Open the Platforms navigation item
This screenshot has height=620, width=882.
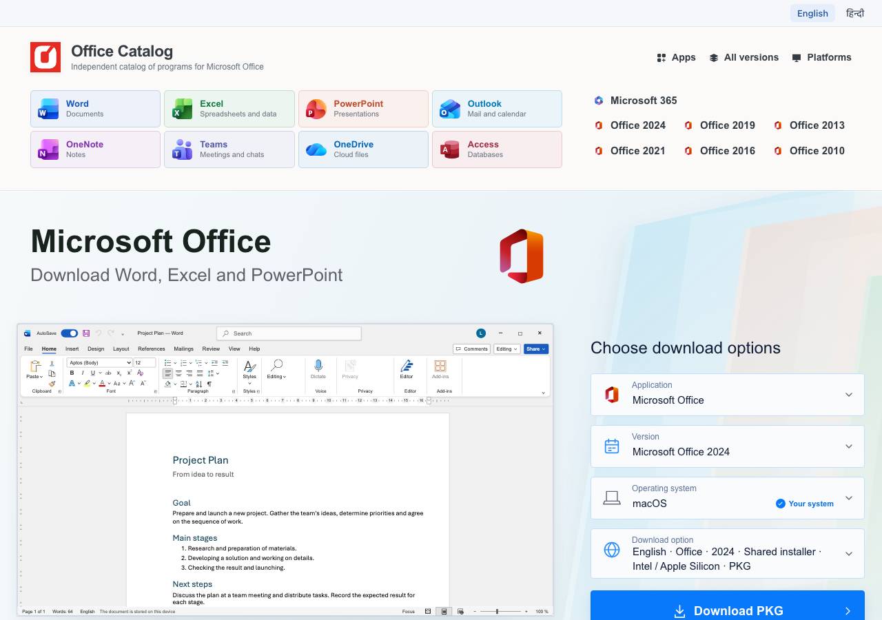(x=821, y=57)
